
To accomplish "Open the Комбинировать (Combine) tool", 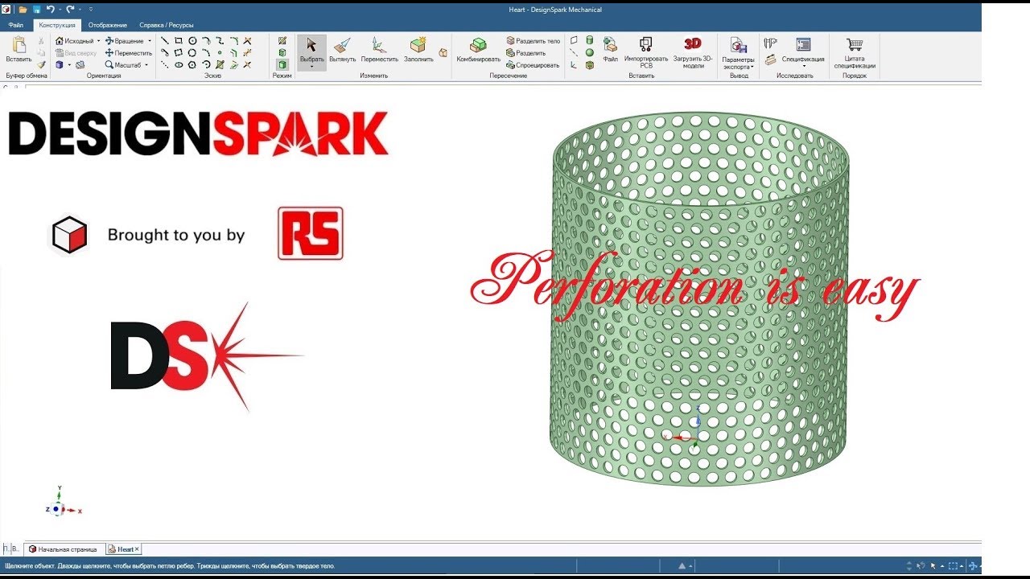I will (x=478, y=51).
